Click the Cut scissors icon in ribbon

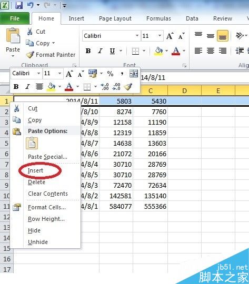click(x=29, y=32)
